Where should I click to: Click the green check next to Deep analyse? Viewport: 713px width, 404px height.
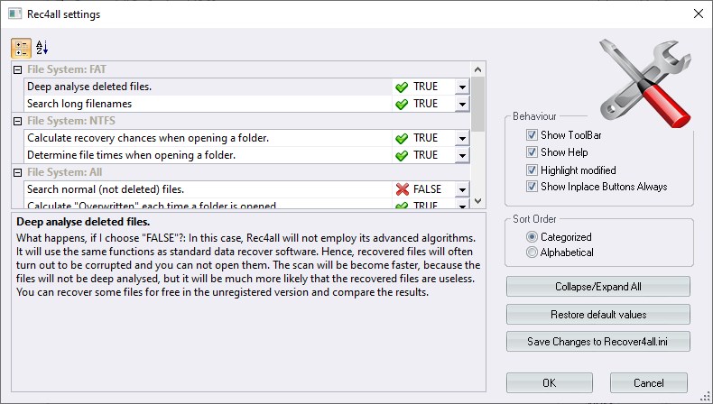pyautogui.click(x=401, y=87)
